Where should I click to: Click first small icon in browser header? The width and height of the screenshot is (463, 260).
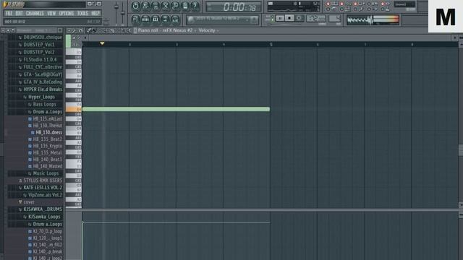[3, 30]
